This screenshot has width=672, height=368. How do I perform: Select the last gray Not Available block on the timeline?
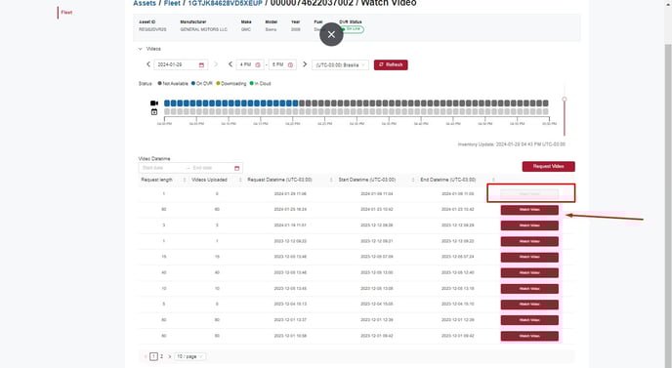tap(546, 103)
